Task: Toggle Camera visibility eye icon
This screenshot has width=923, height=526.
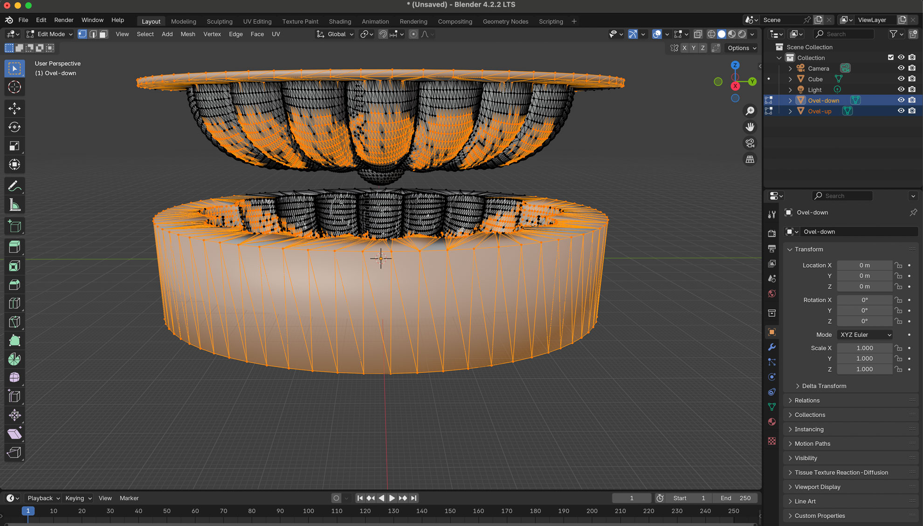Action: click(x=901, y=68)
